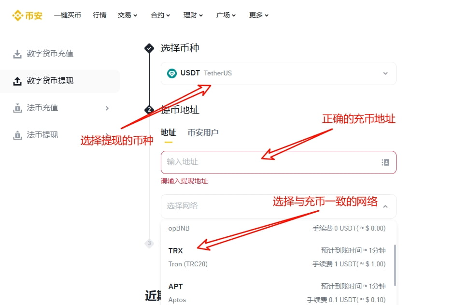Viewport: 454px width, 305px height.
Task: Click the 一键买币 link
Action: pyautogui.click(x=68, y=15)
